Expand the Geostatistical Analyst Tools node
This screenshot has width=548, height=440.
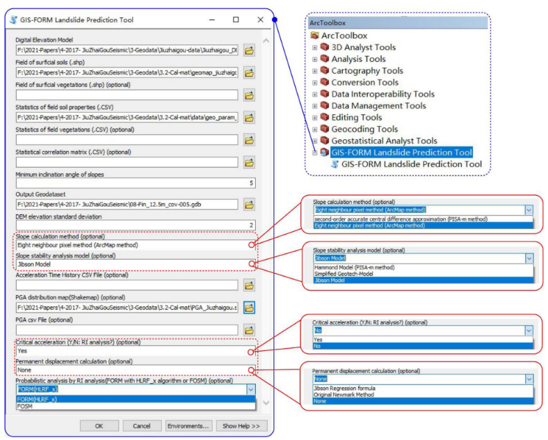click(314, 141)
